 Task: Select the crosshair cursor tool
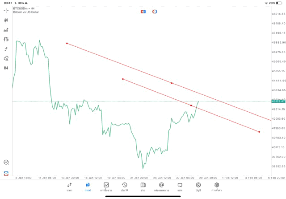click(6, 10)
